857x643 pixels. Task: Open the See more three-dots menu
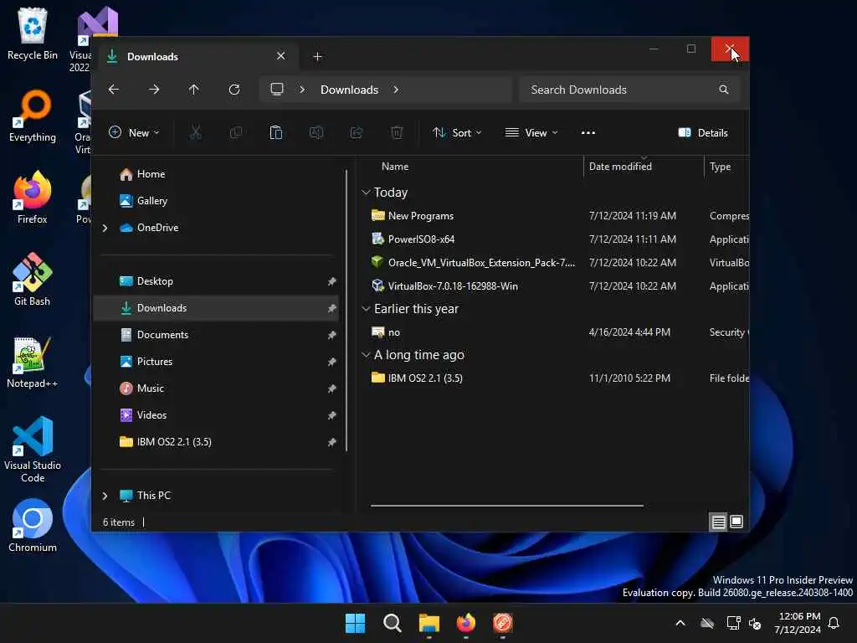click(x=588, y=132)
